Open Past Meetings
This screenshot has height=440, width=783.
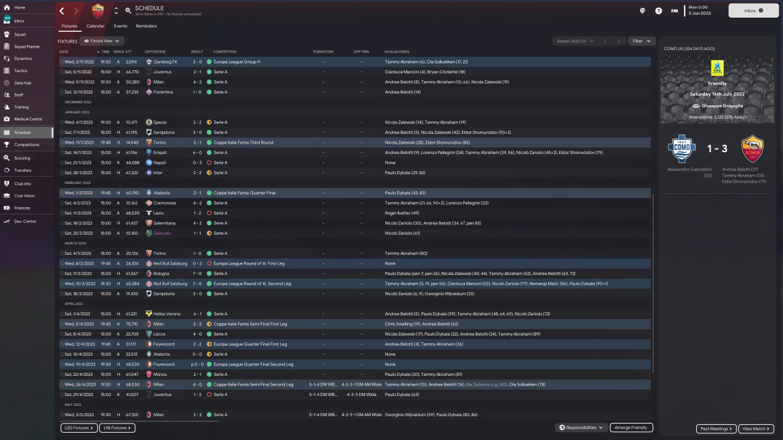point(716,428)
